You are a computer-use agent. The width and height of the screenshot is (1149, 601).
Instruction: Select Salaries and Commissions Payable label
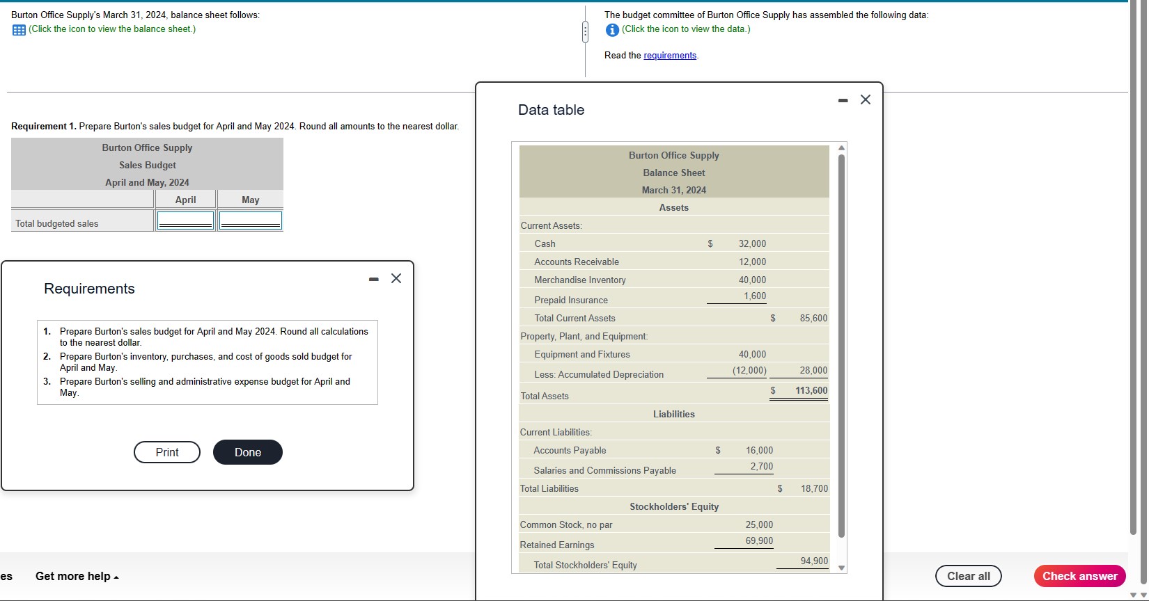[605, 470]
